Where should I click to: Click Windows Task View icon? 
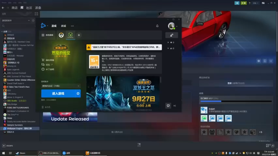(10, 153)
